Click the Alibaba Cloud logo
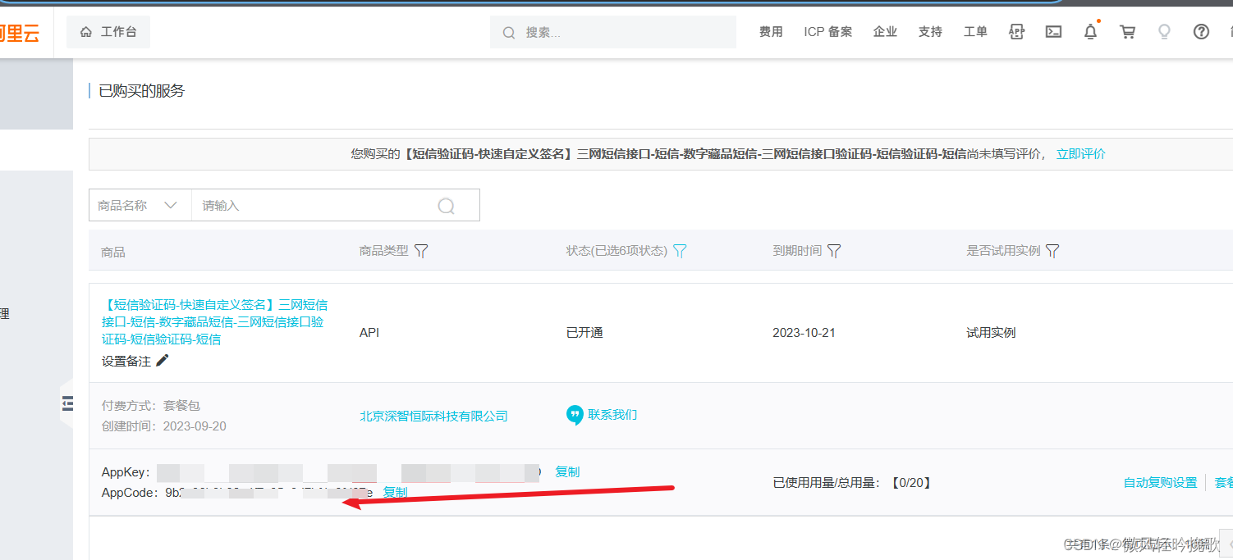The width and height of the screenshot is (1233, 560). click(x=20, y=33)
